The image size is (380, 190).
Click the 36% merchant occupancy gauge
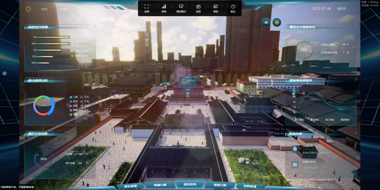coord(43,159)
